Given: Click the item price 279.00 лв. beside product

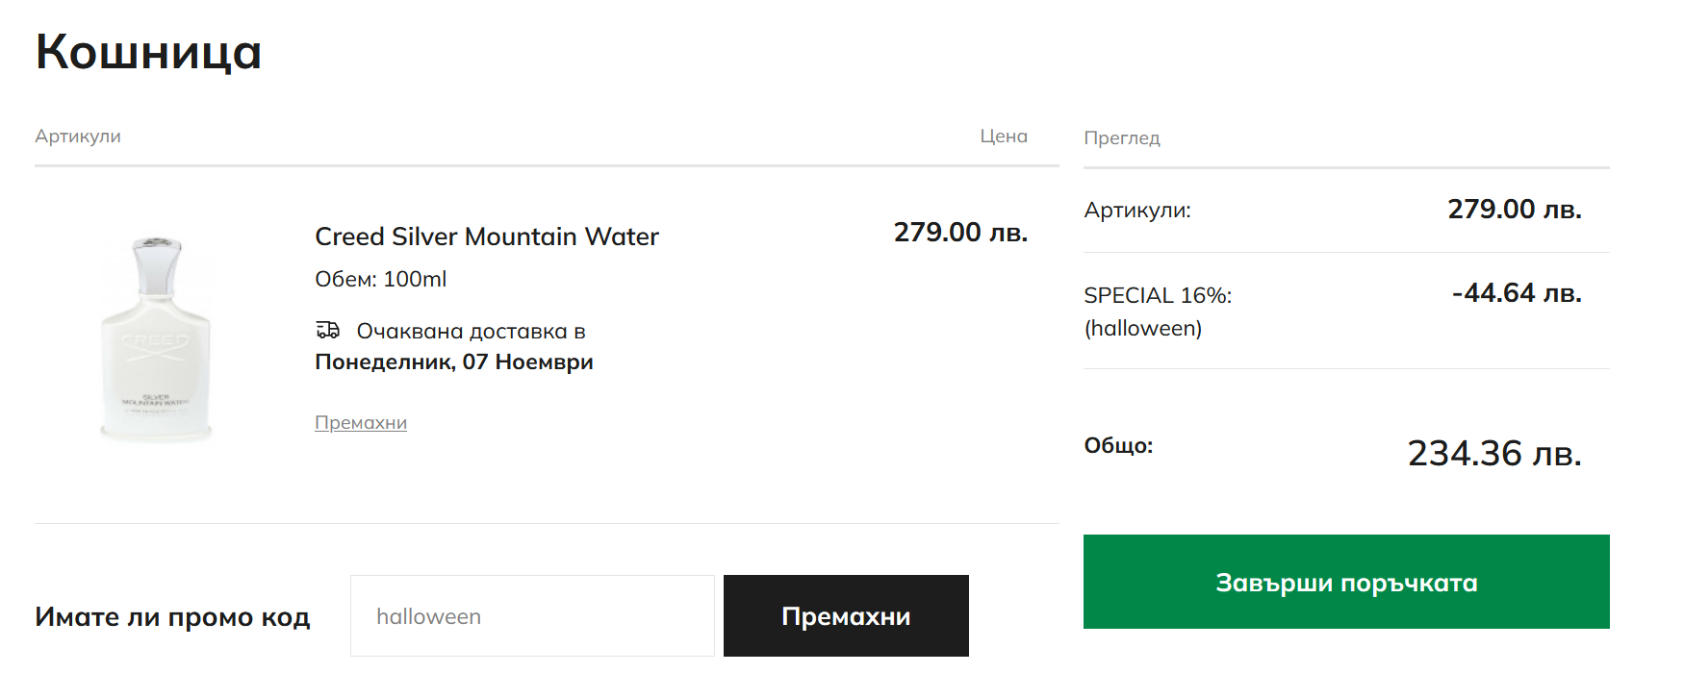Looking at the screenshot, I should pos(959,233).
